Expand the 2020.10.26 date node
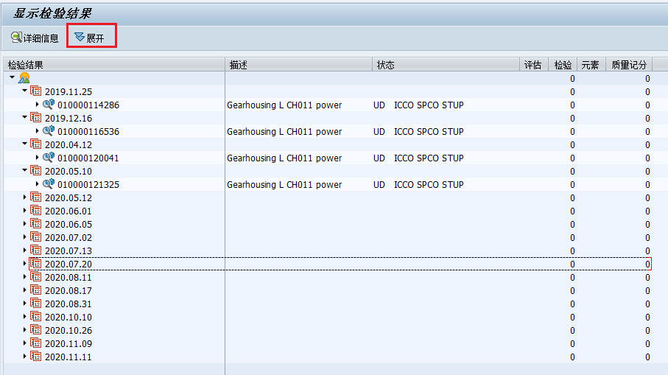Image resolution: width=668 pixels, height=375 pixels. pyautogui.click(x=25, y=329)
